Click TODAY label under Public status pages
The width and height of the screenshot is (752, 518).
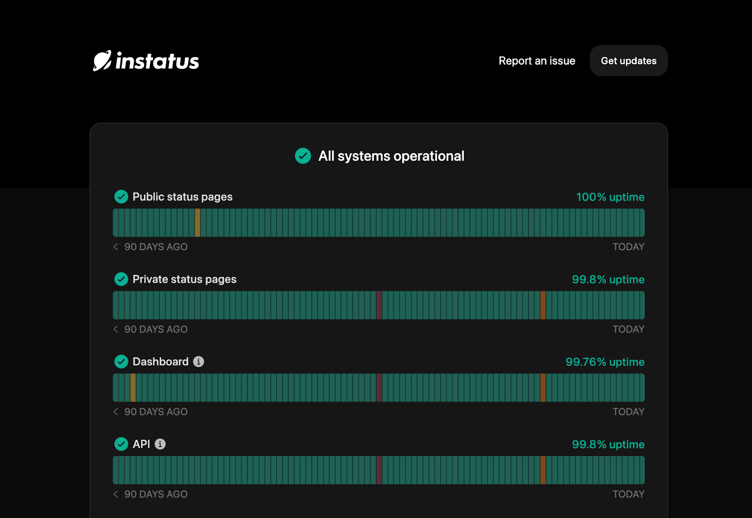[x=628, y=247]
